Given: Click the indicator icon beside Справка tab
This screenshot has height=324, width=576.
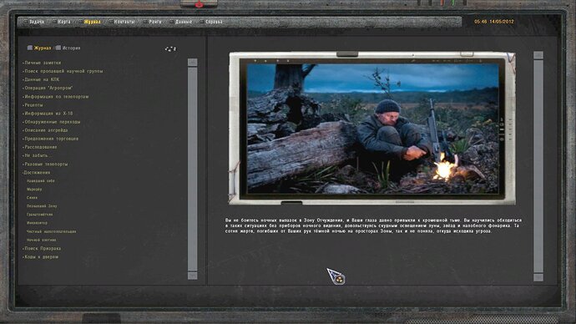Looking at the screenshot, I should pyautogui.click(x=201, y=22).
